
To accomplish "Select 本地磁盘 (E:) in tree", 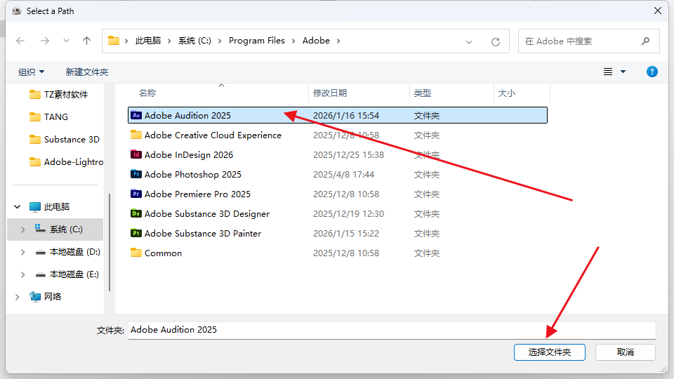I will coord(67,274).
